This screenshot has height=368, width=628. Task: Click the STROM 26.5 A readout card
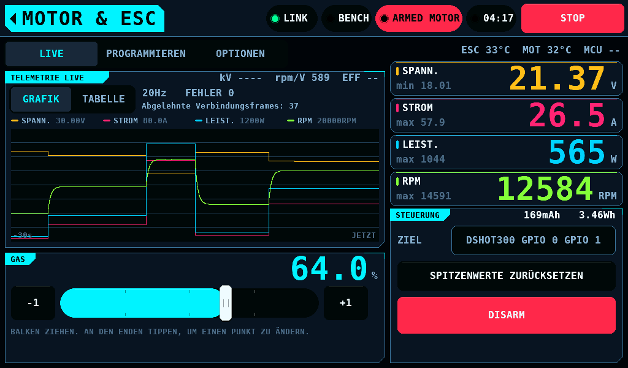[506, 115]
